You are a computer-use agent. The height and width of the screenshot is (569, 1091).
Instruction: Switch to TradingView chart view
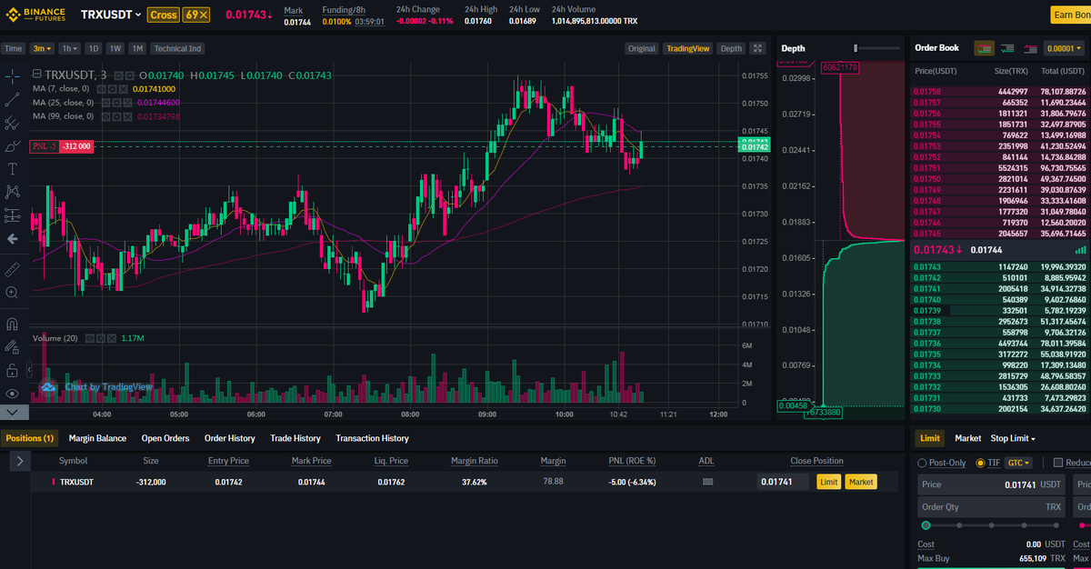[687, 48]
